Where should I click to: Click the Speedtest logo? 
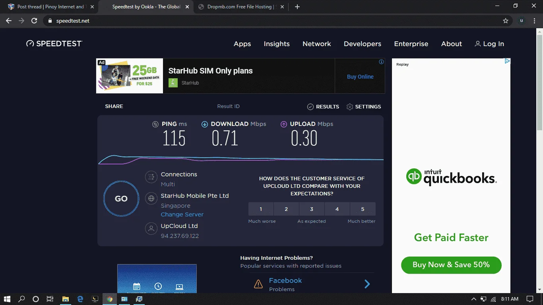pos(54,44)
